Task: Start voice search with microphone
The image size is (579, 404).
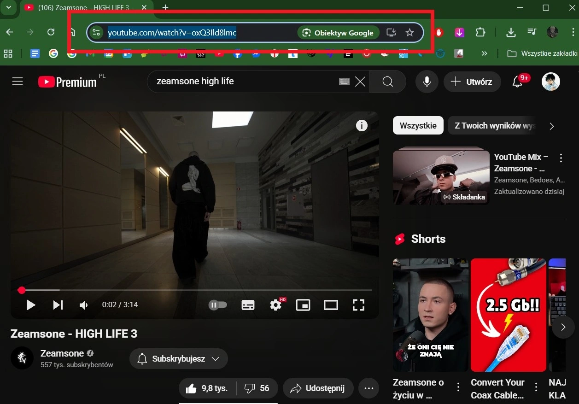Action: coord(427,82)
